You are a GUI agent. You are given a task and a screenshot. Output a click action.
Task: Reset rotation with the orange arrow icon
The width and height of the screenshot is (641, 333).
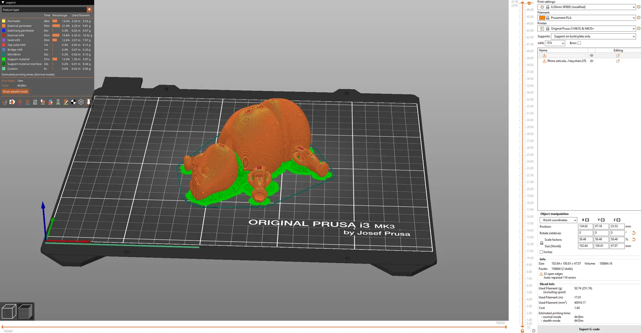coord(634,233)
